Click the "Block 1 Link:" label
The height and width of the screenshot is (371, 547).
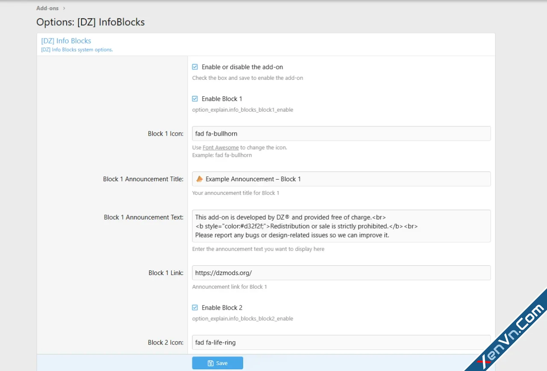pyautogui.click(x=166, y=273)
